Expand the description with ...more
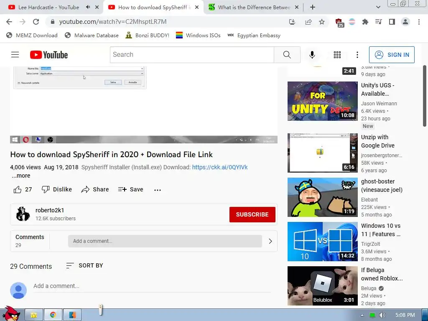The width and height of the screenshot is (428, 321). tap(21, 176)
